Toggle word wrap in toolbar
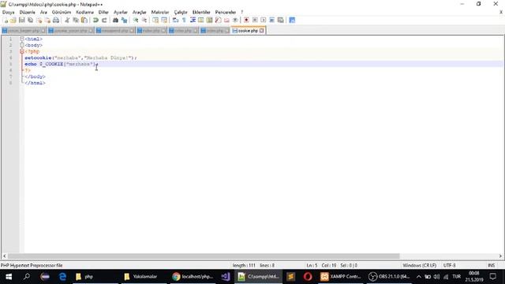The height and width of the screenshot is (284, 505). click(x=175, y=21)
